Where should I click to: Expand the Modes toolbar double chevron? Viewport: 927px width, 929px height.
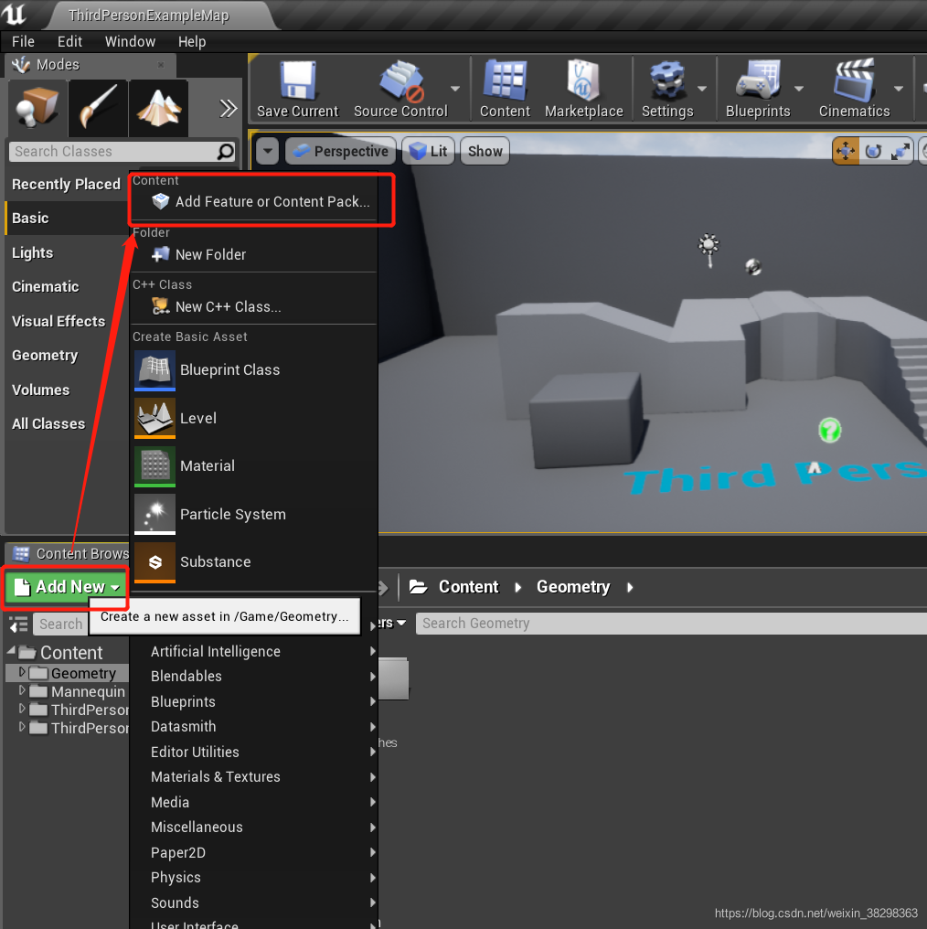(x=228, y=109)
